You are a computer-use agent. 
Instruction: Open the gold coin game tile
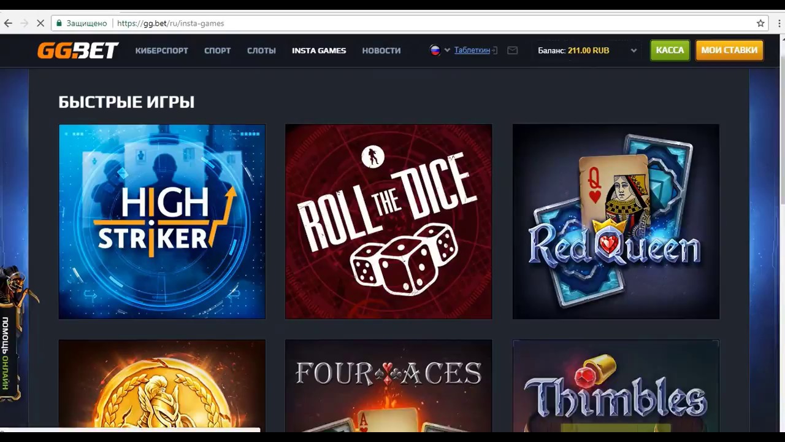[162, 386]
